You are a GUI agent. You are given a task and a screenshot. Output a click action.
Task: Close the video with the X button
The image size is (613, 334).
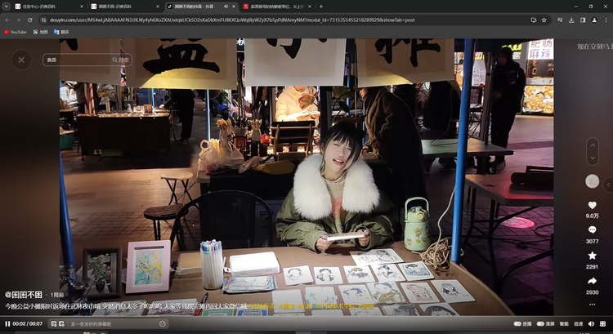click(x=21, y=59)
